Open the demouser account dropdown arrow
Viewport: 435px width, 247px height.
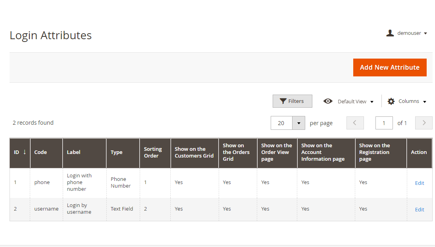pyautogui.click(x=425, y=34)
